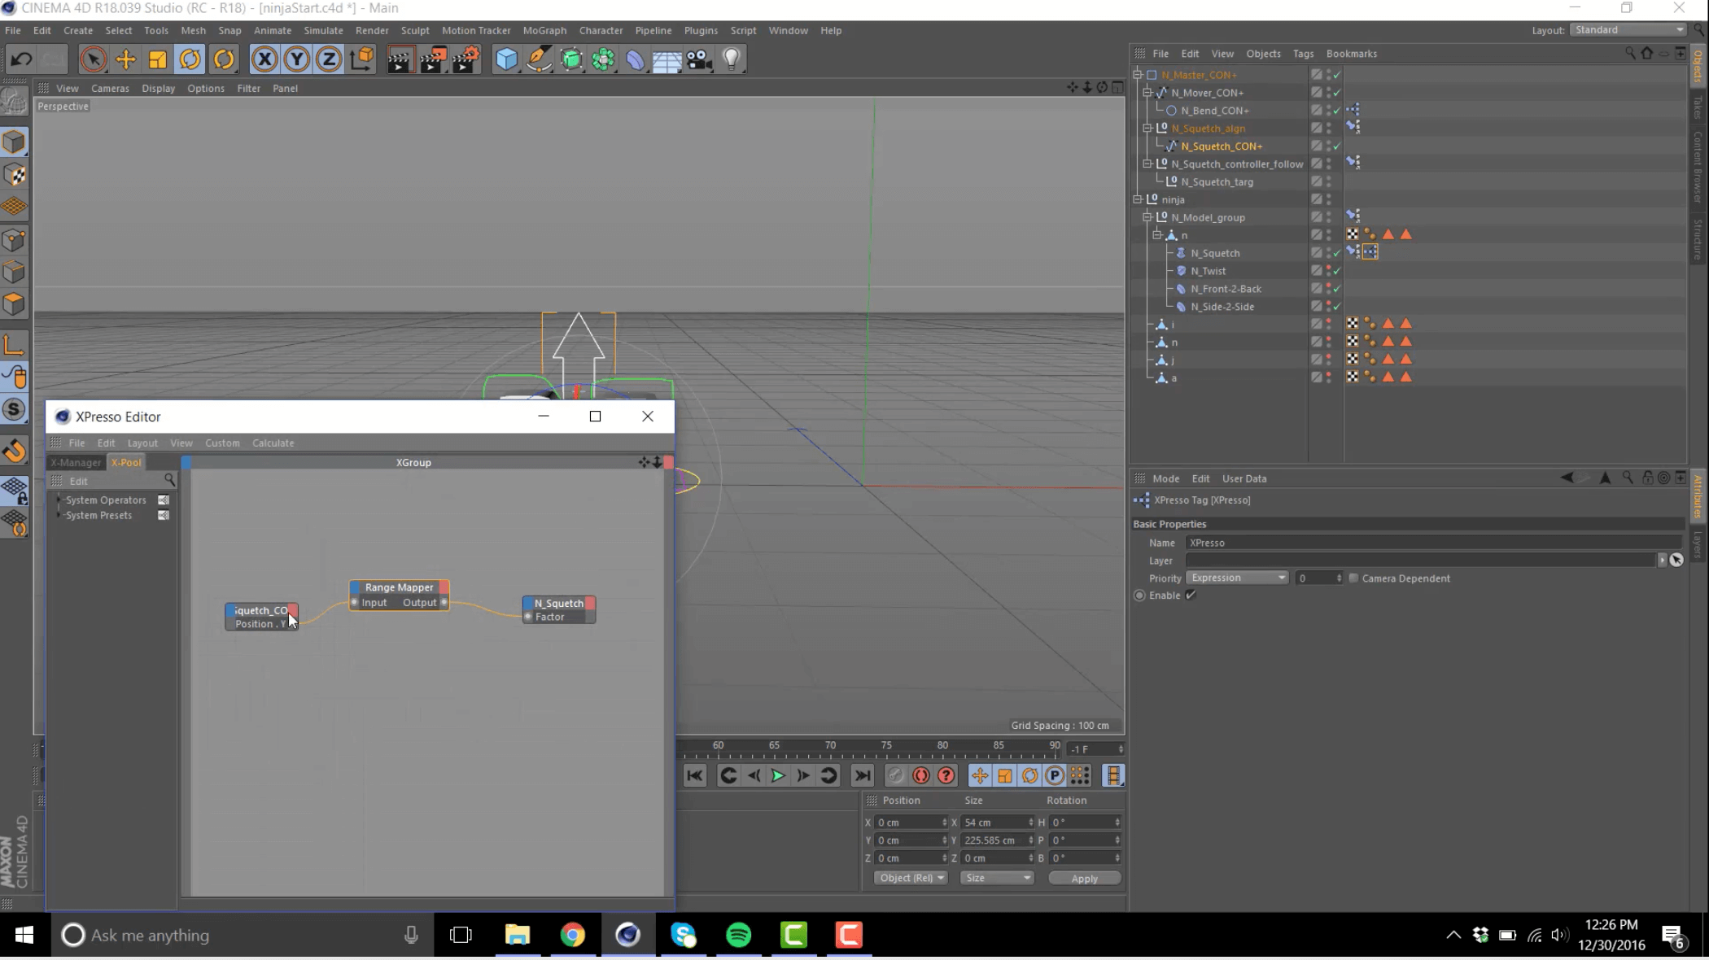This screenshot has height=960, width=1709.
Task: Open the Priority Expression dropdown
Action: point(1237,578)
